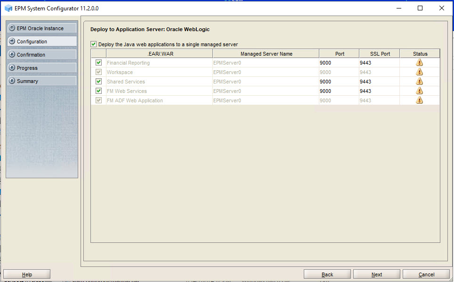Click the Workspace row checkbox

click(x=99, y=72)
